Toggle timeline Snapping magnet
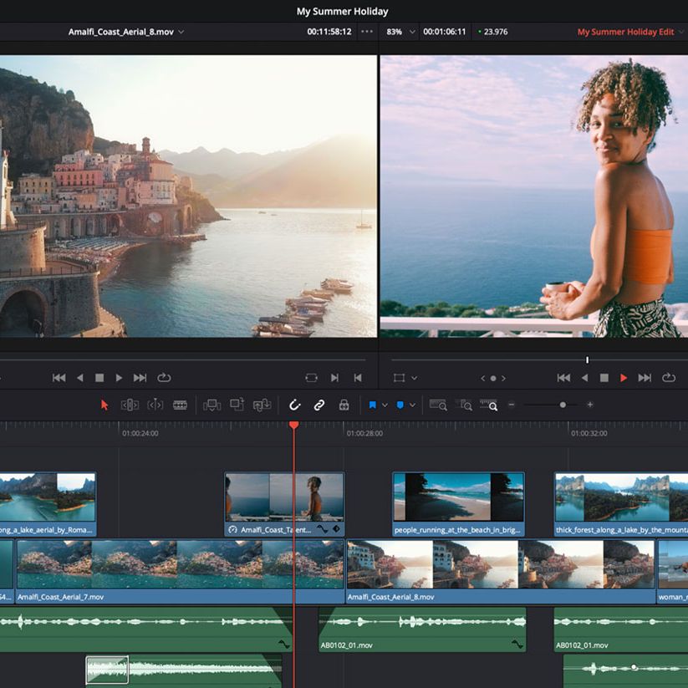688x688 pixels. [294, 405]
